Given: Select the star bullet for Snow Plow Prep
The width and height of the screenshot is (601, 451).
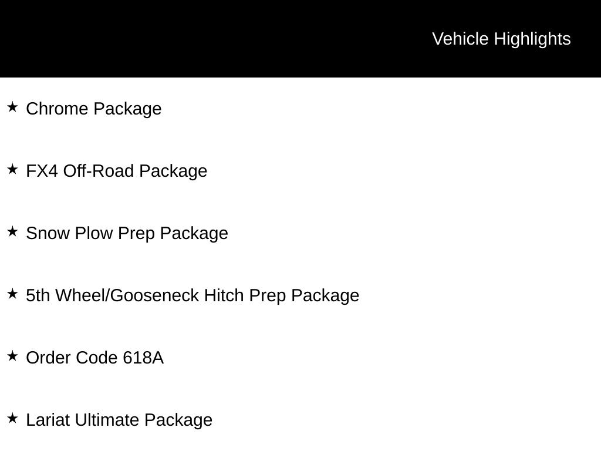Looking at the screenshot, I should [x=12, y=231].
